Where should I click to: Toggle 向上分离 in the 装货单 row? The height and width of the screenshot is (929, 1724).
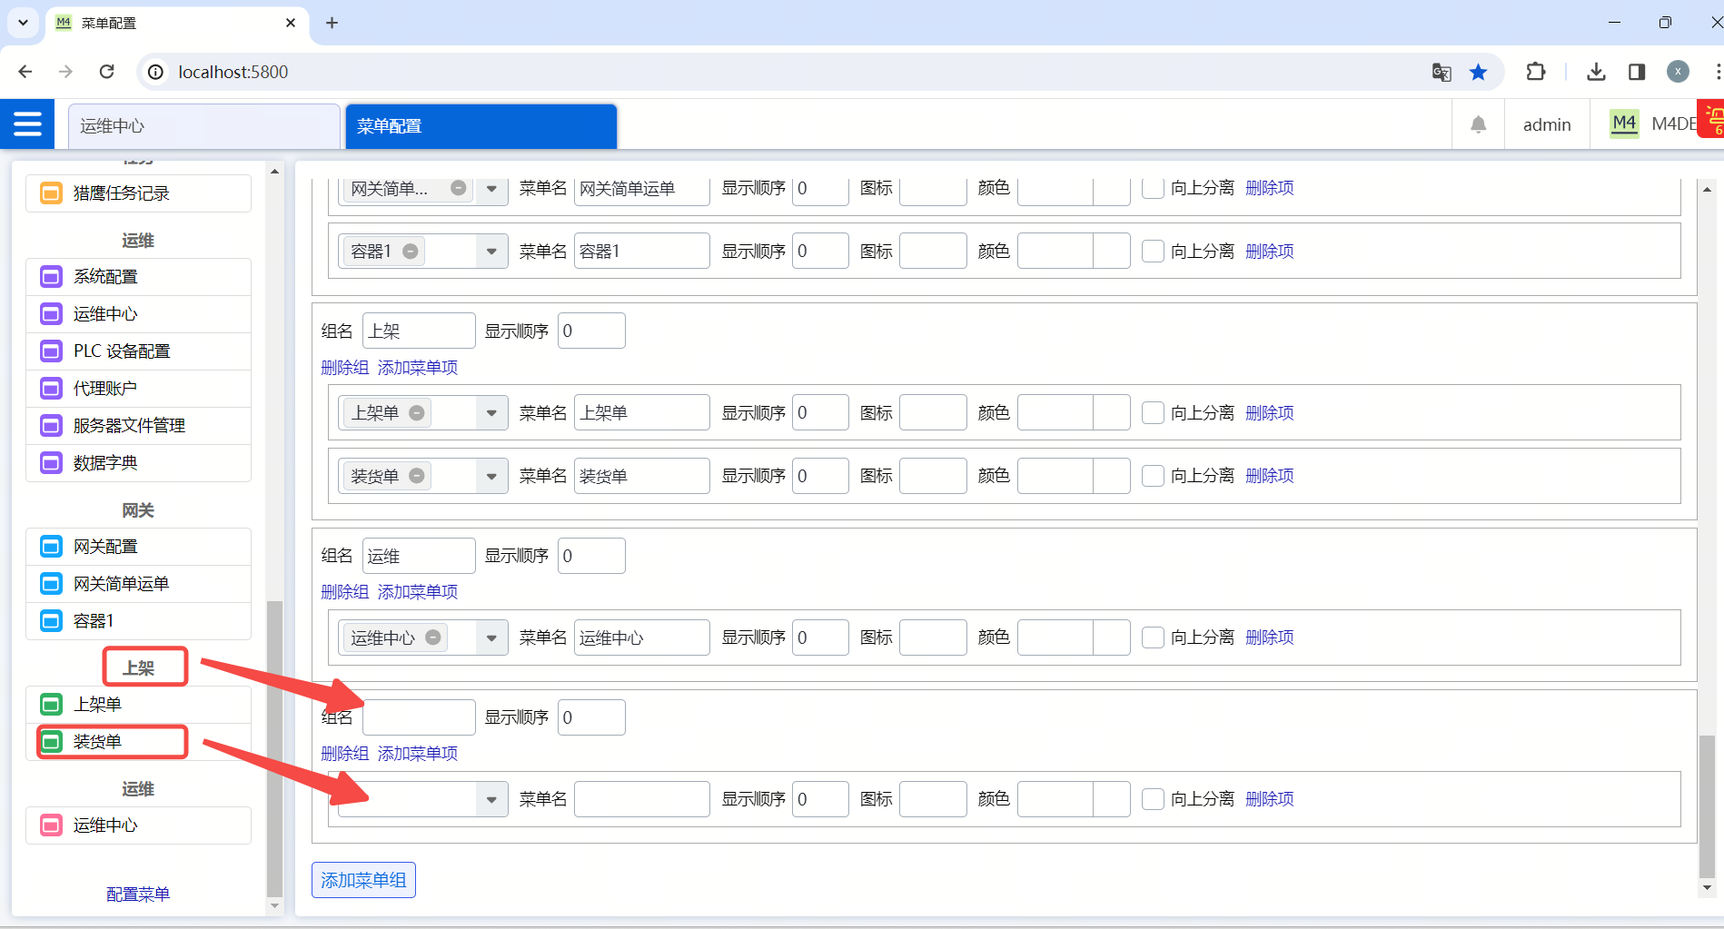pos(1153,476)
